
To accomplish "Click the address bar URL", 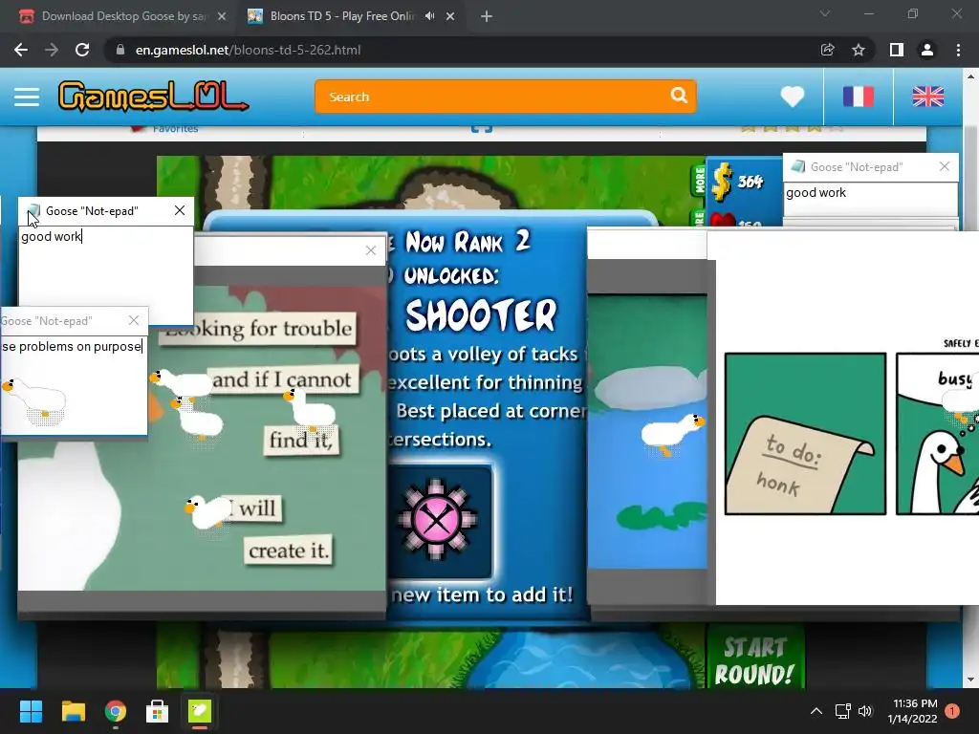I will 248,50.
